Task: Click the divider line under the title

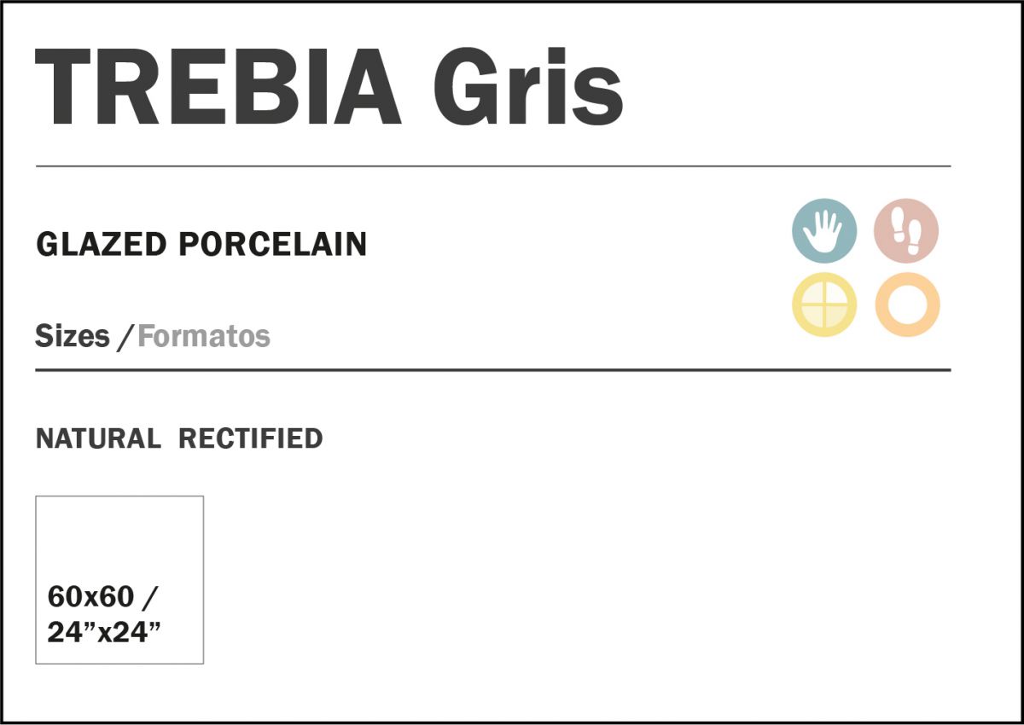Action: coord(492,165)
